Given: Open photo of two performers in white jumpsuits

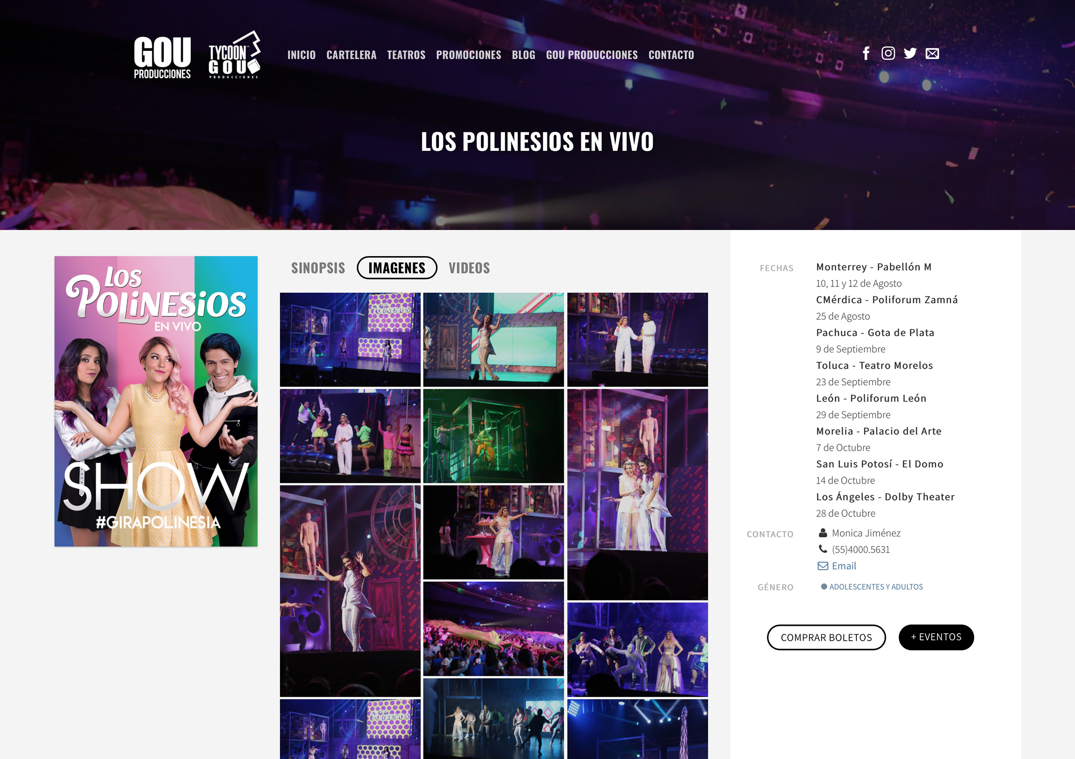Looking at the screenshot, I should [x=638, y=339].
